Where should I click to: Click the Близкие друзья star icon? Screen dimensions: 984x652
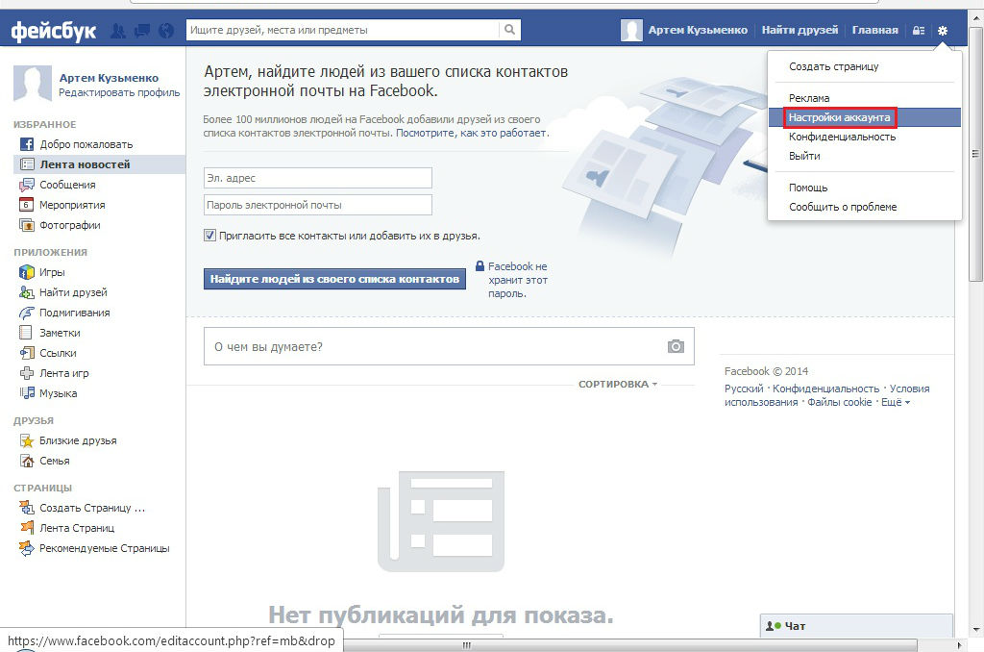pyautogui.click(x=27, y=441)
